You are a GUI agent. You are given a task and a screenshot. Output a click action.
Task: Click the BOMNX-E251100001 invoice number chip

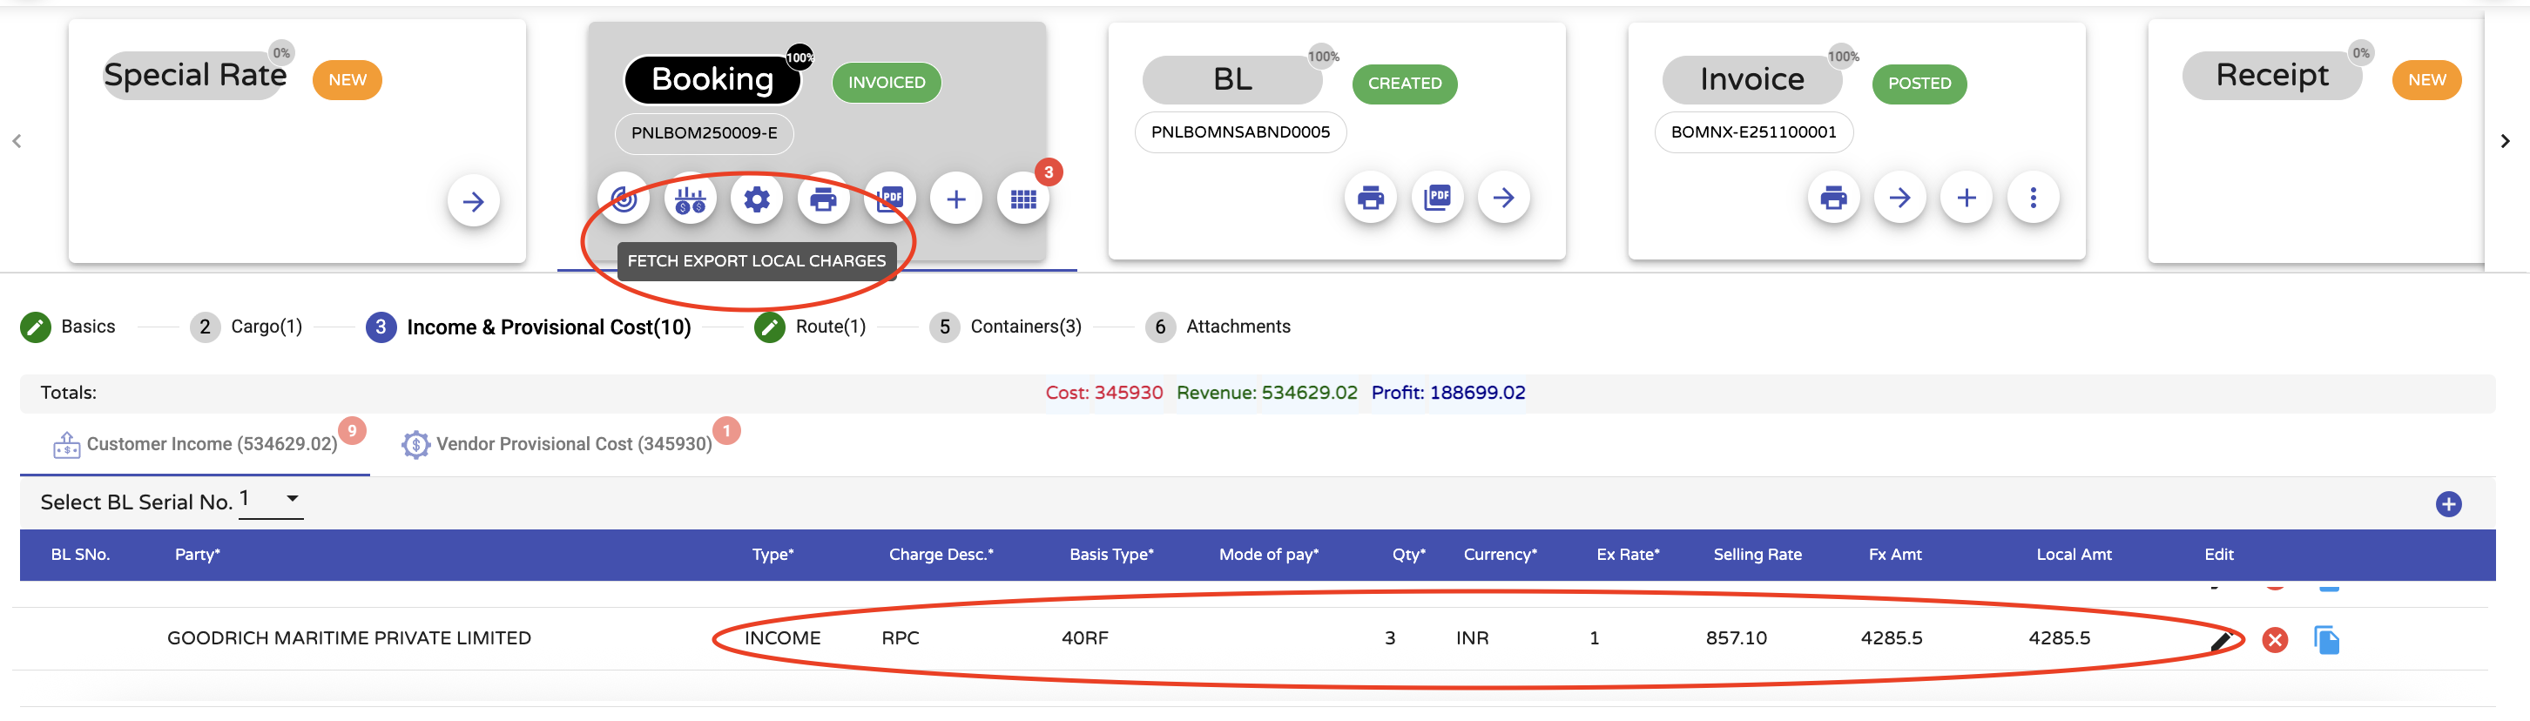tap(1752, 132)
